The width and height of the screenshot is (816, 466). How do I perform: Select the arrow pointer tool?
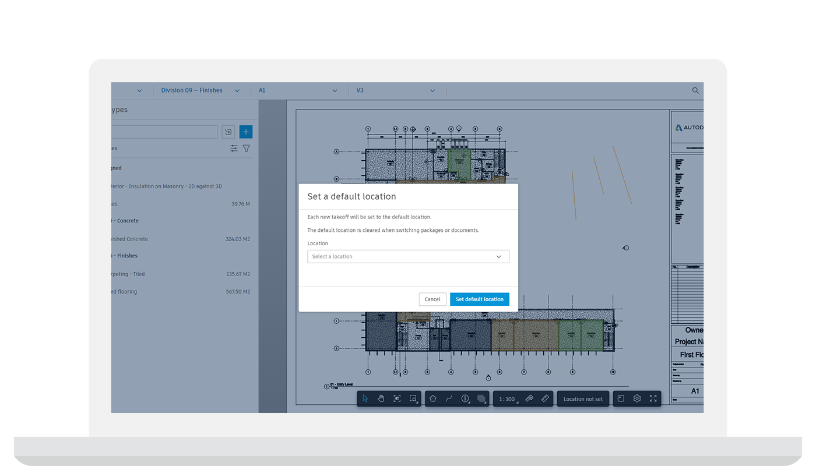click(x=365, y=398)
